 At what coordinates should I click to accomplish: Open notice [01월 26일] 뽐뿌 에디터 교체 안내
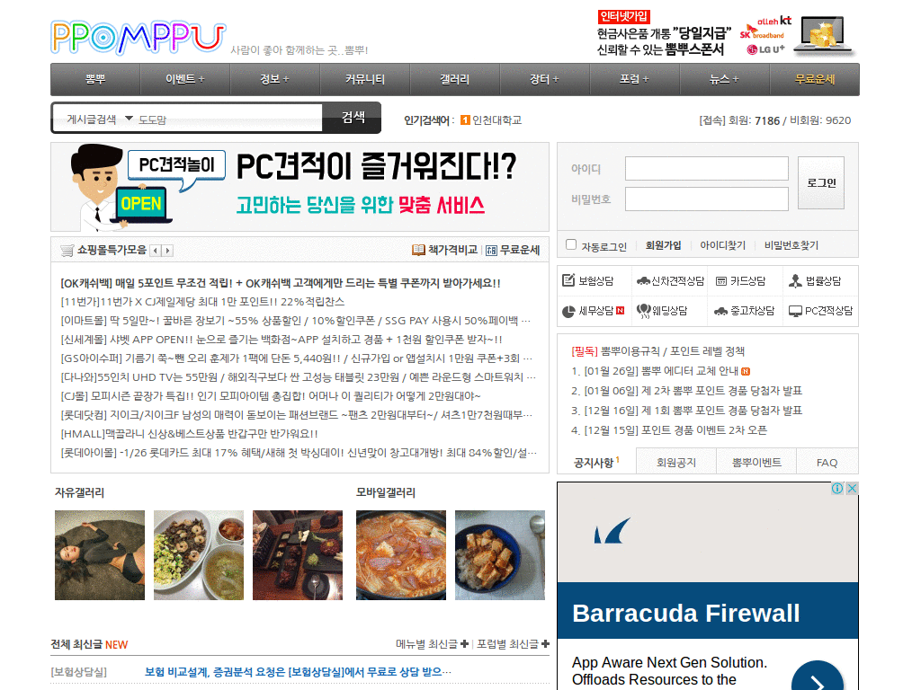661,371
